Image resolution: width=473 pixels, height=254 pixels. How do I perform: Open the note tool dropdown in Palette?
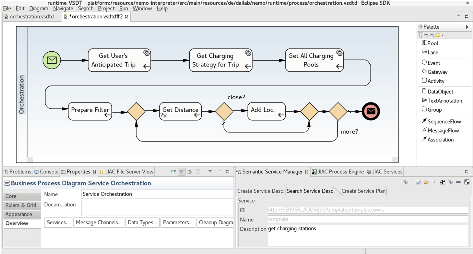pos(443,35)
